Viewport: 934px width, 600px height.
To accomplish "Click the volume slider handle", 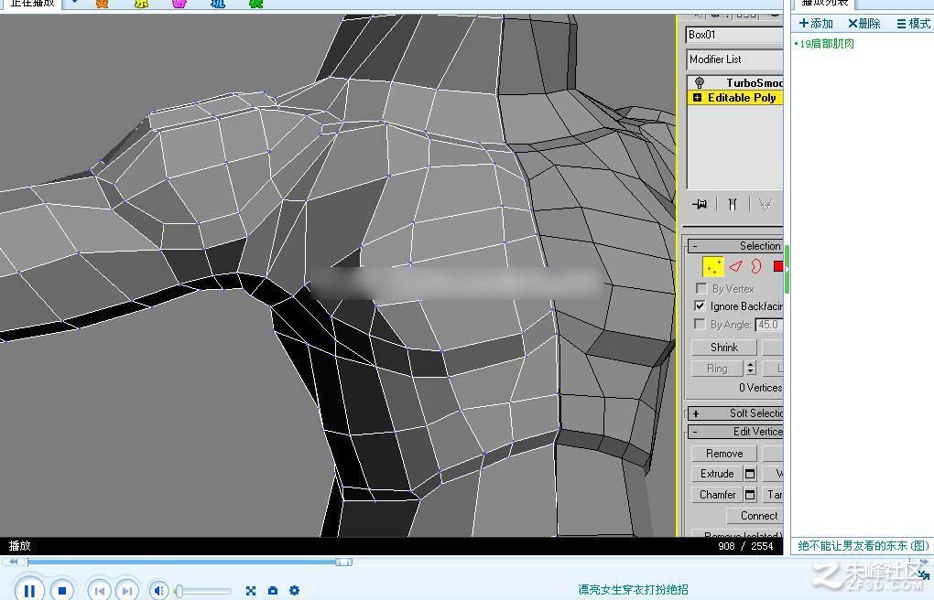I will click(x=179, y=591).
